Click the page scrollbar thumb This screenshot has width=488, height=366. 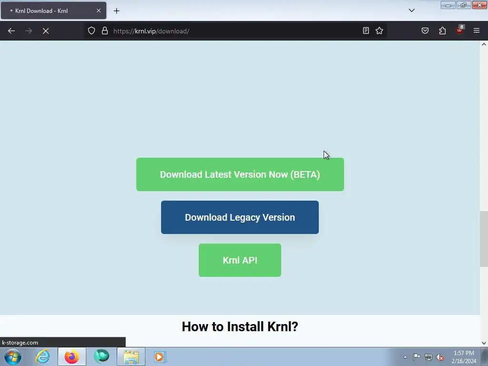[484, 239]
